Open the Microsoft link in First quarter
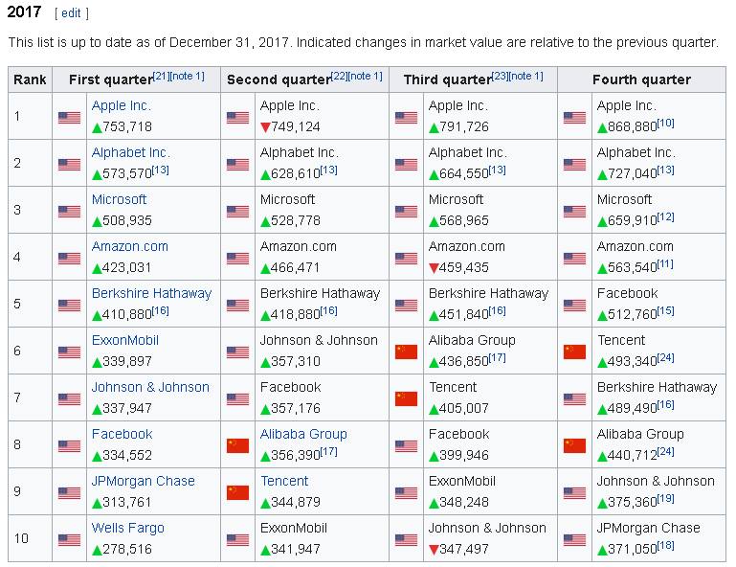The width and height of the screenshot is (736, 567). pos(119,199)
